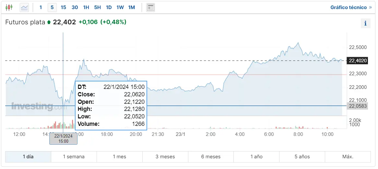Open the news overlay icon

(x=150, y=7)
